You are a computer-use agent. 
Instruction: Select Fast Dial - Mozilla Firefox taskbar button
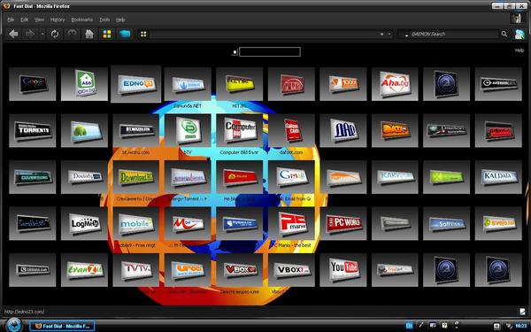tap(62, 326)
